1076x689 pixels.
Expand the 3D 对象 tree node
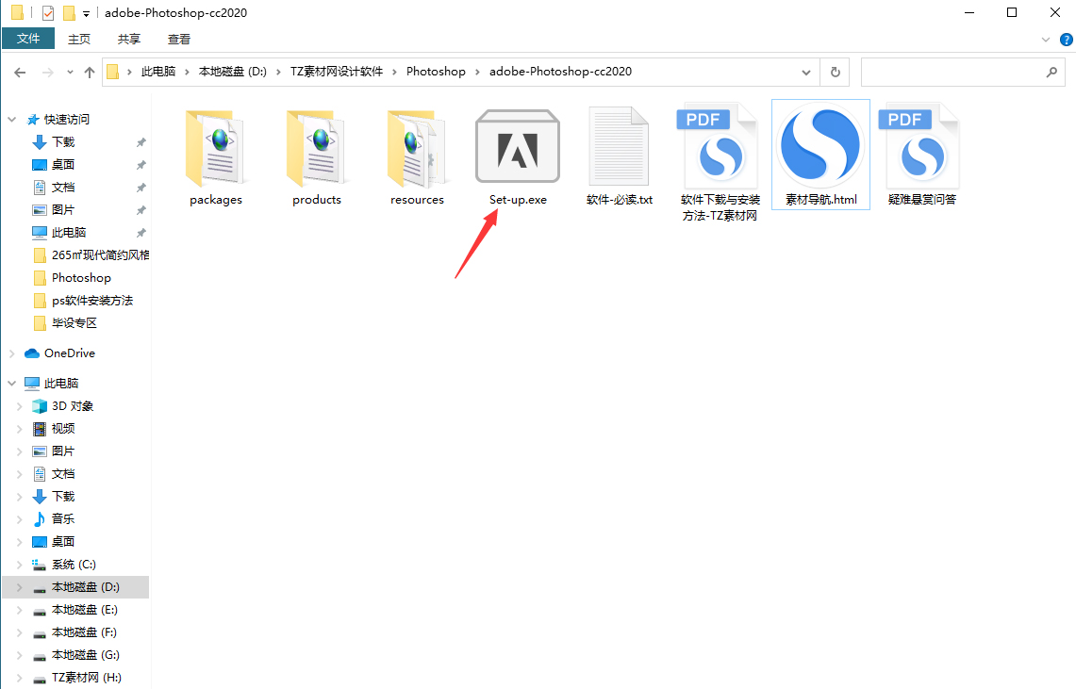pos(20,406)
